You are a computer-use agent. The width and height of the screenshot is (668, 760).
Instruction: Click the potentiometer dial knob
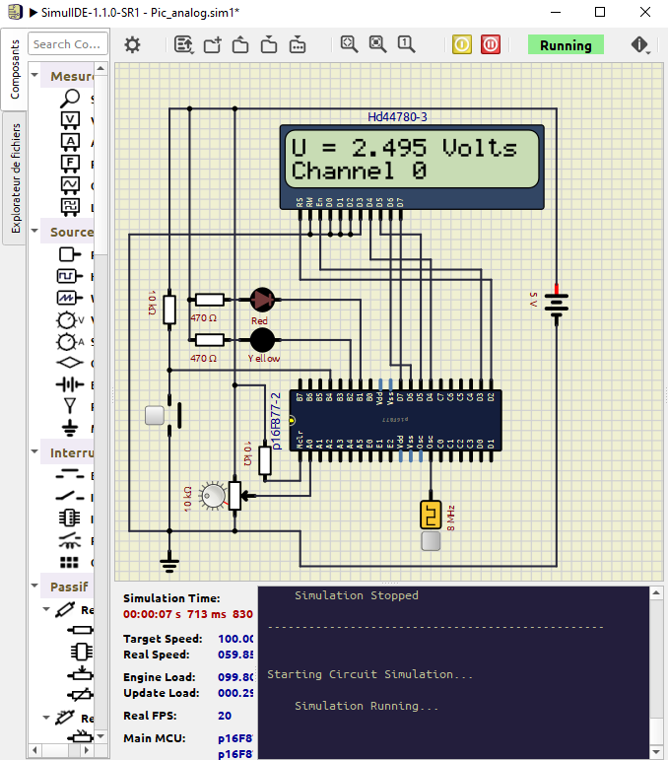(210, 493)
